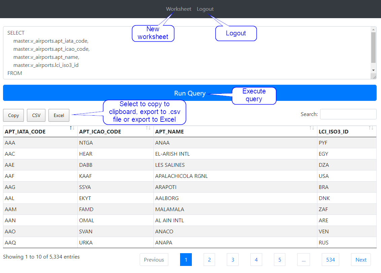Select the cell URKA

(x=115, y=242)
